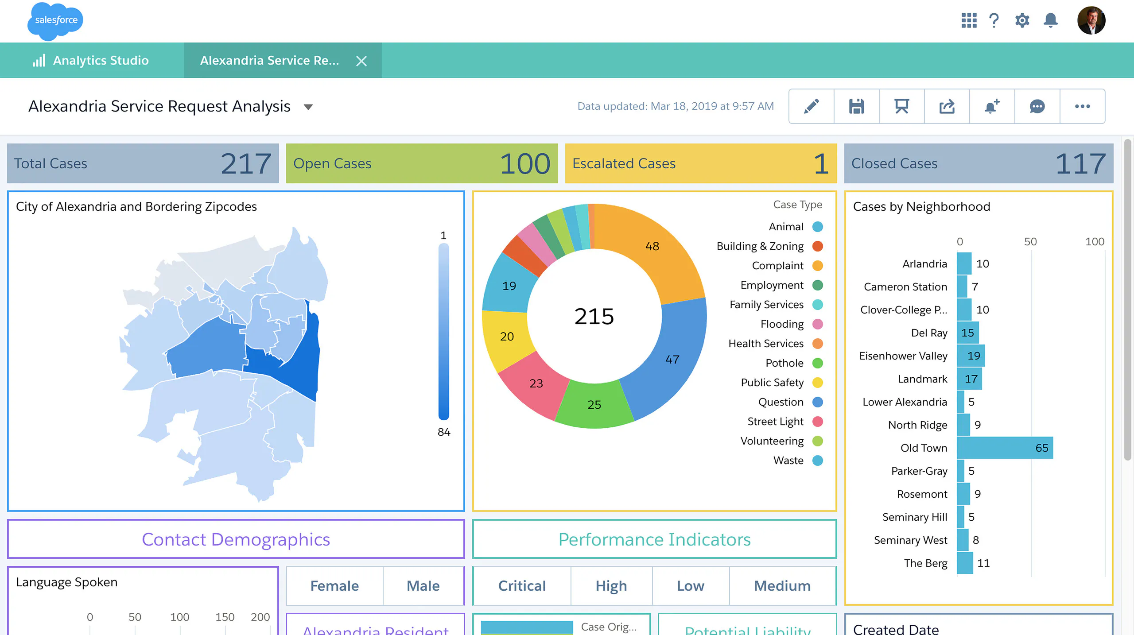1134x635 pixels.
Task: Toggle the Critical priority filter
Action: click(x=522, y=586)
